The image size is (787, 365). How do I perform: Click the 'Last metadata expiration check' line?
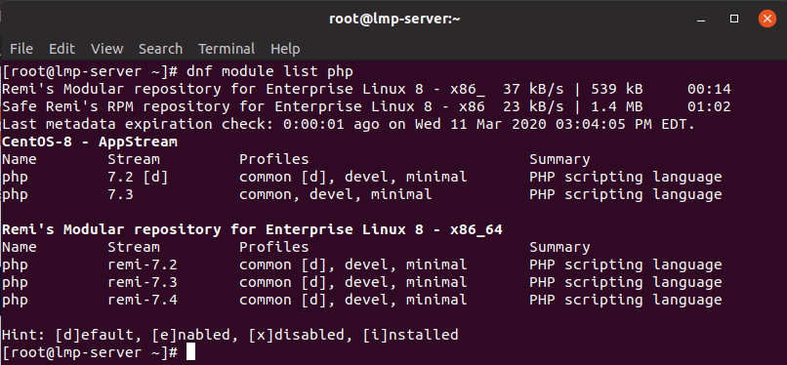tap(349, 124)
